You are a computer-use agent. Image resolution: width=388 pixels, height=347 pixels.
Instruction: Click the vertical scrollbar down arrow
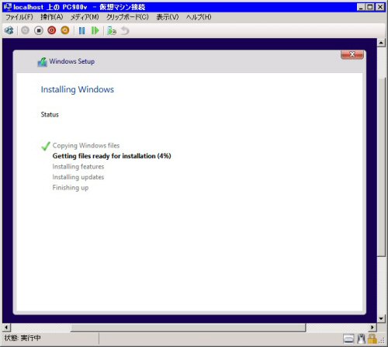(x=381, y=318)
